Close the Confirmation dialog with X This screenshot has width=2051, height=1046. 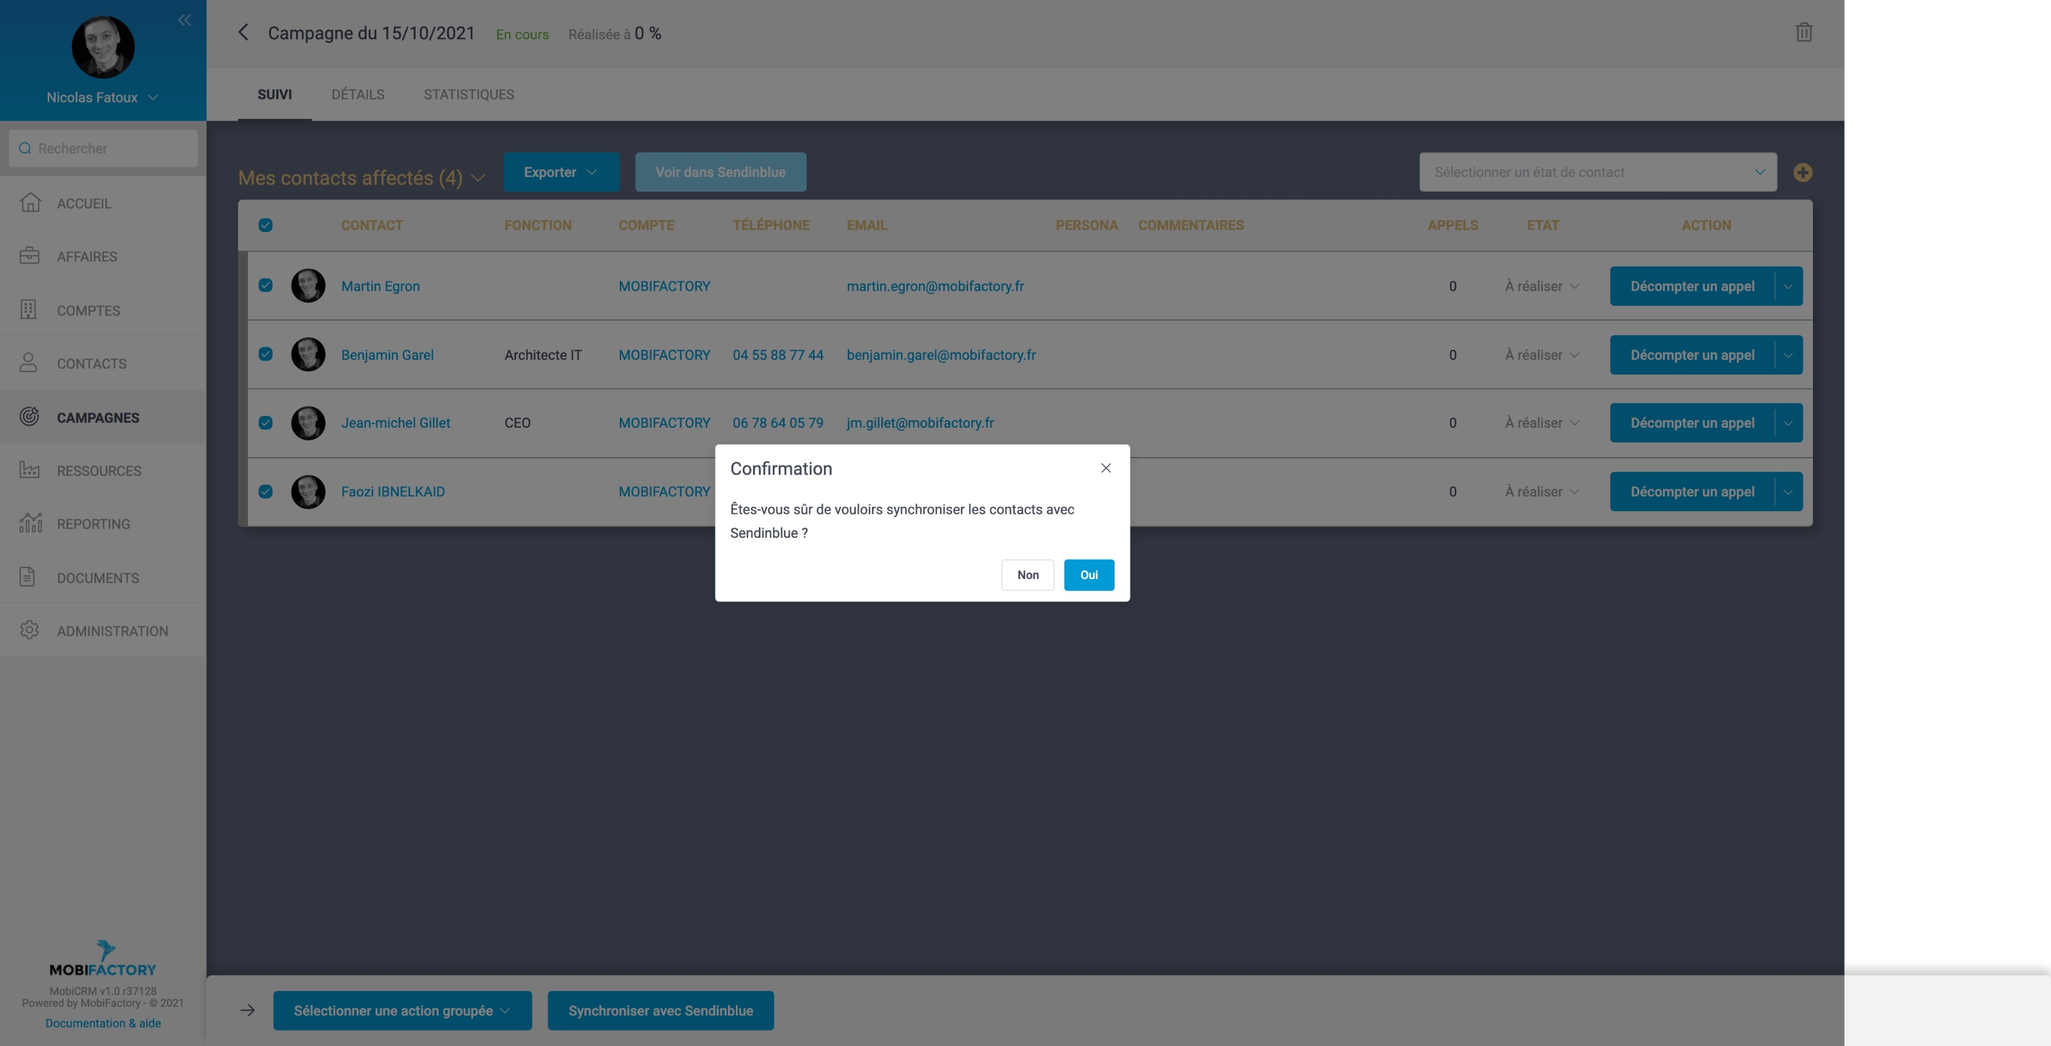[1105, 469]
